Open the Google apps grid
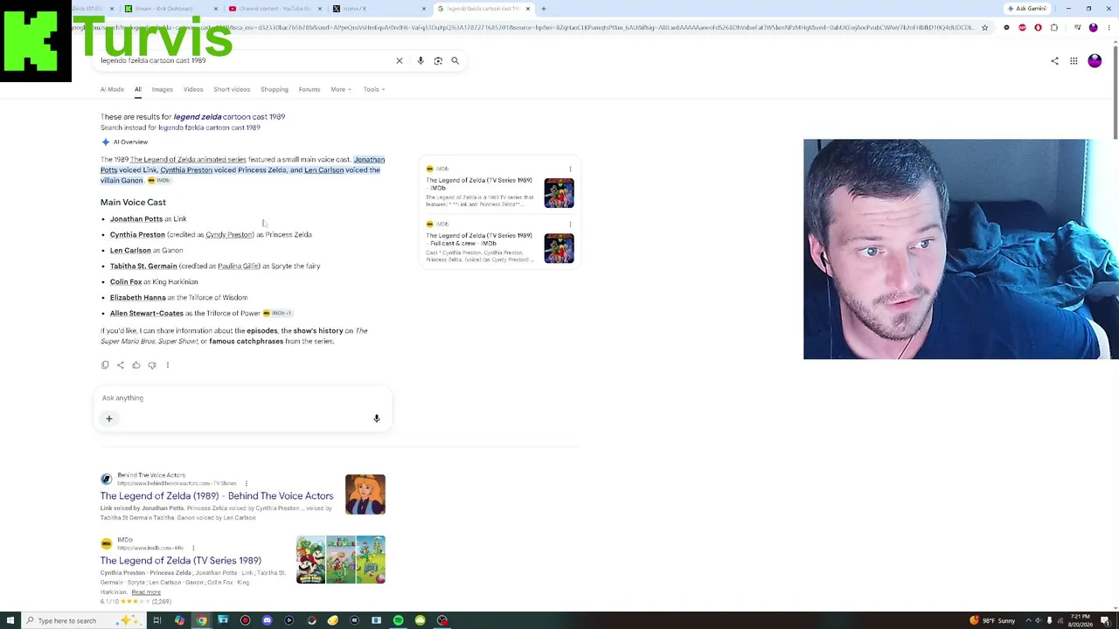This screenshot has width=1119, height=629. point(1074,61)
